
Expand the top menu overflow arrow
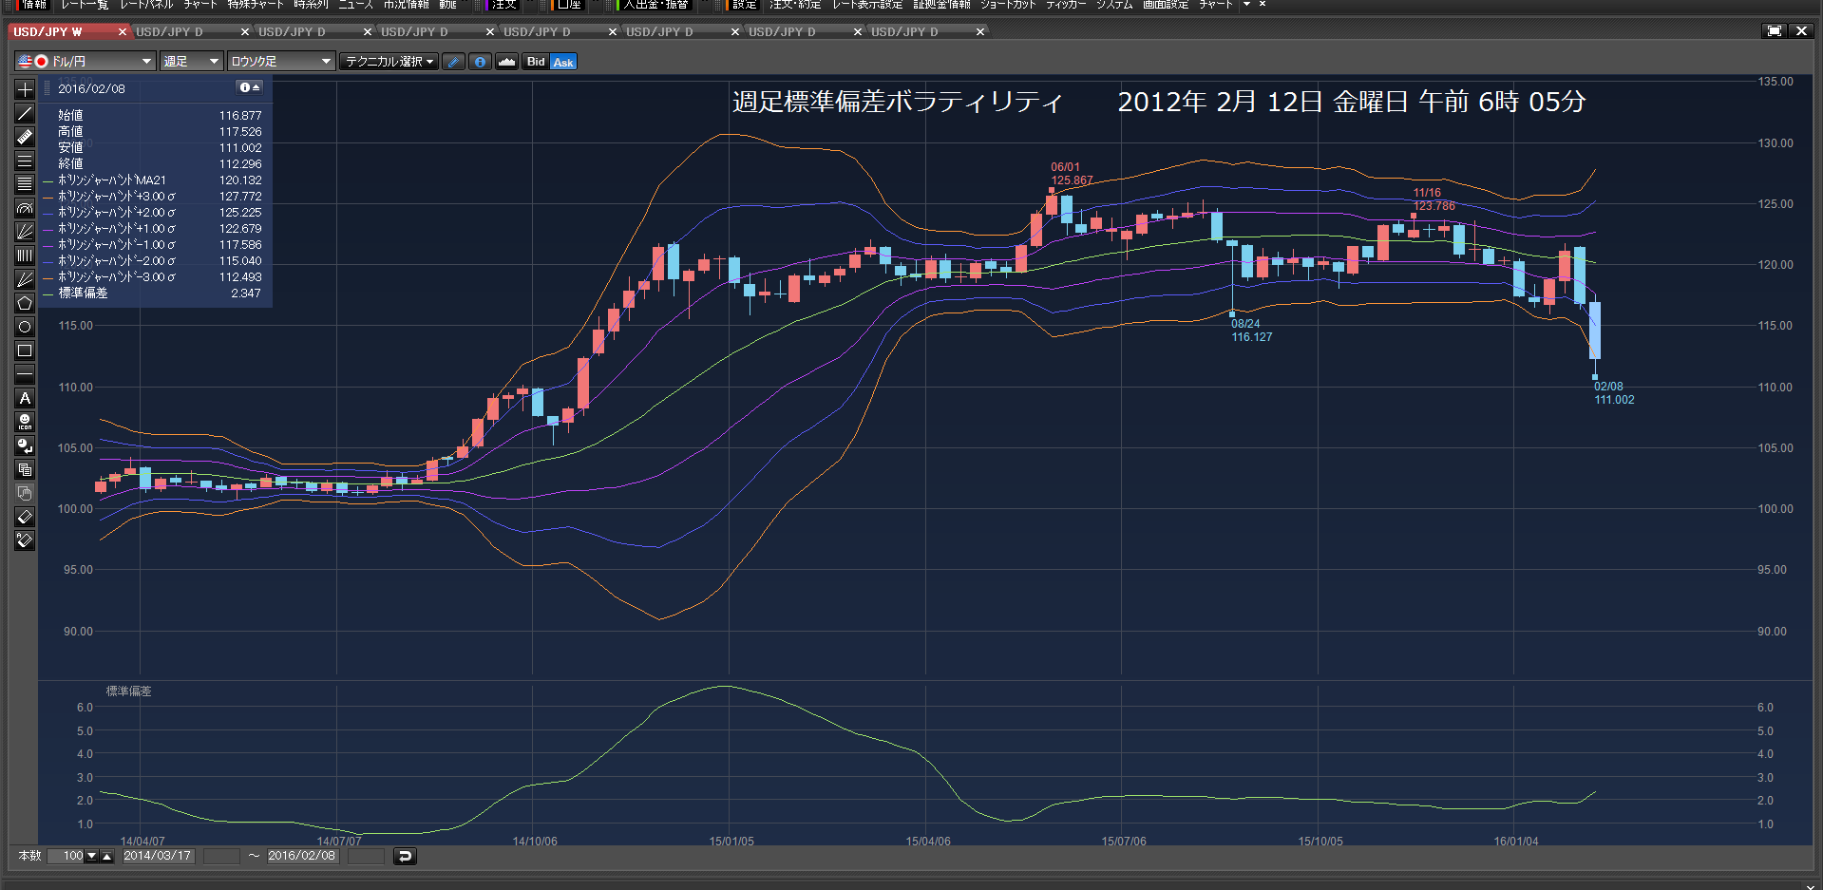point(1246,5)
